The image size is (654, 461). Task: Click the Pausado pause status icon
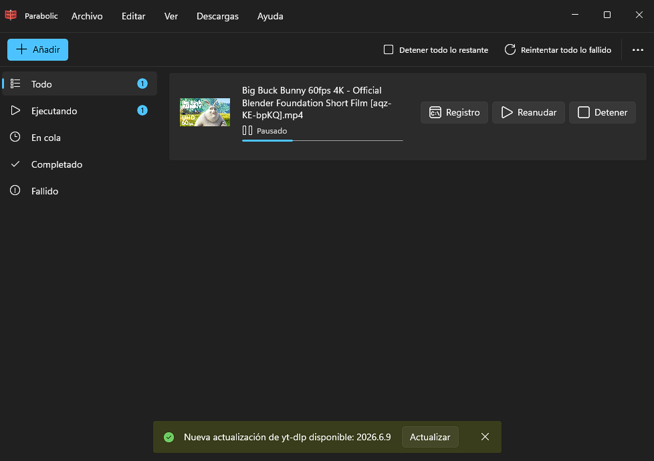click(x=247, y=130)
